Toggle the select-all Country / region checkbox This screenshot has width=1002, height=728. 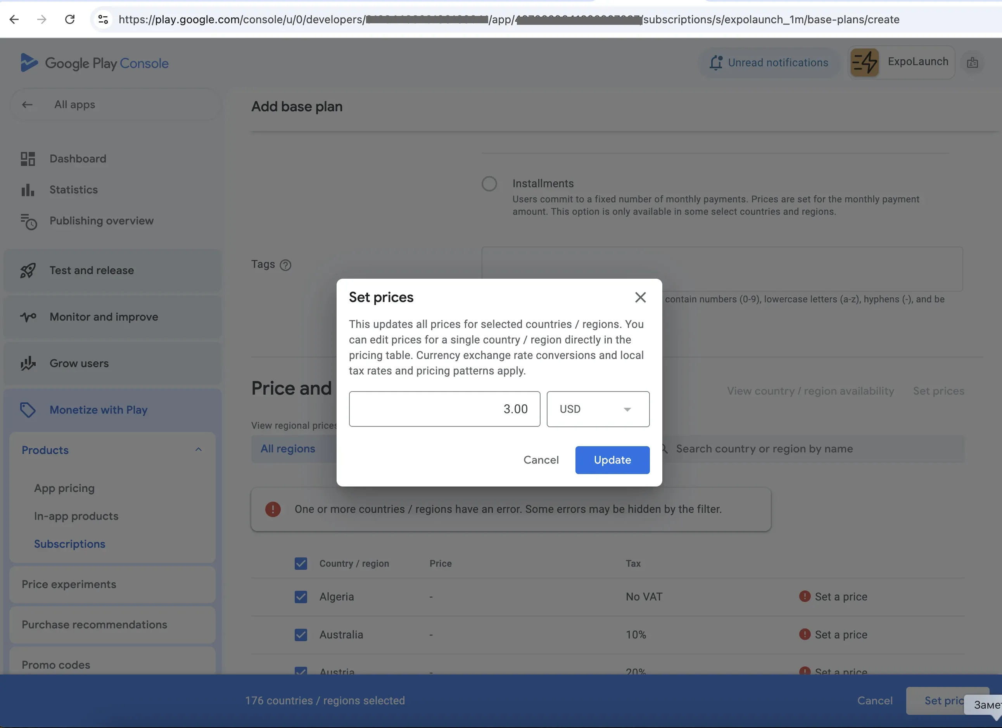301,564
